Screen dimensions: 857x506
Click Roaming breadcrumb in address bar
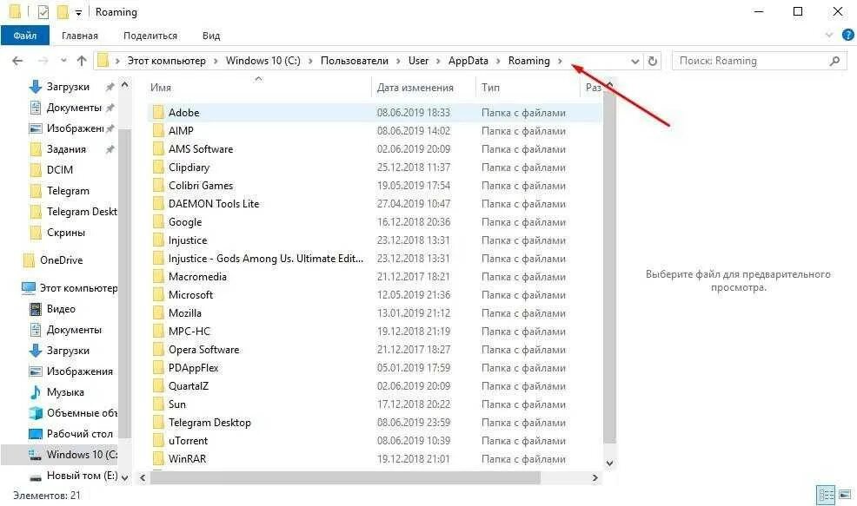click(x=529, y=61)
